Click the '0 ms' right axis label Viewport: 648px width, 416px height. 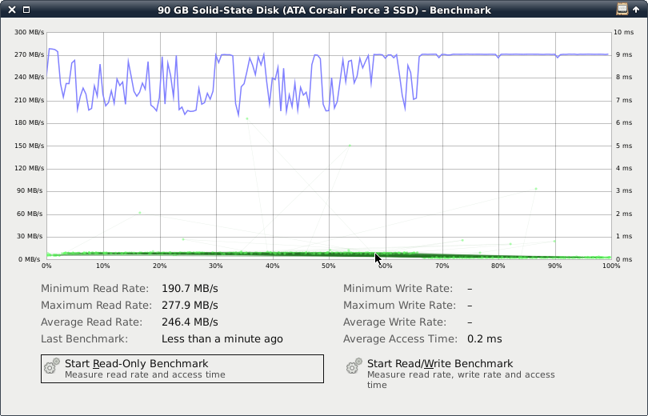[x=623, y=259]
